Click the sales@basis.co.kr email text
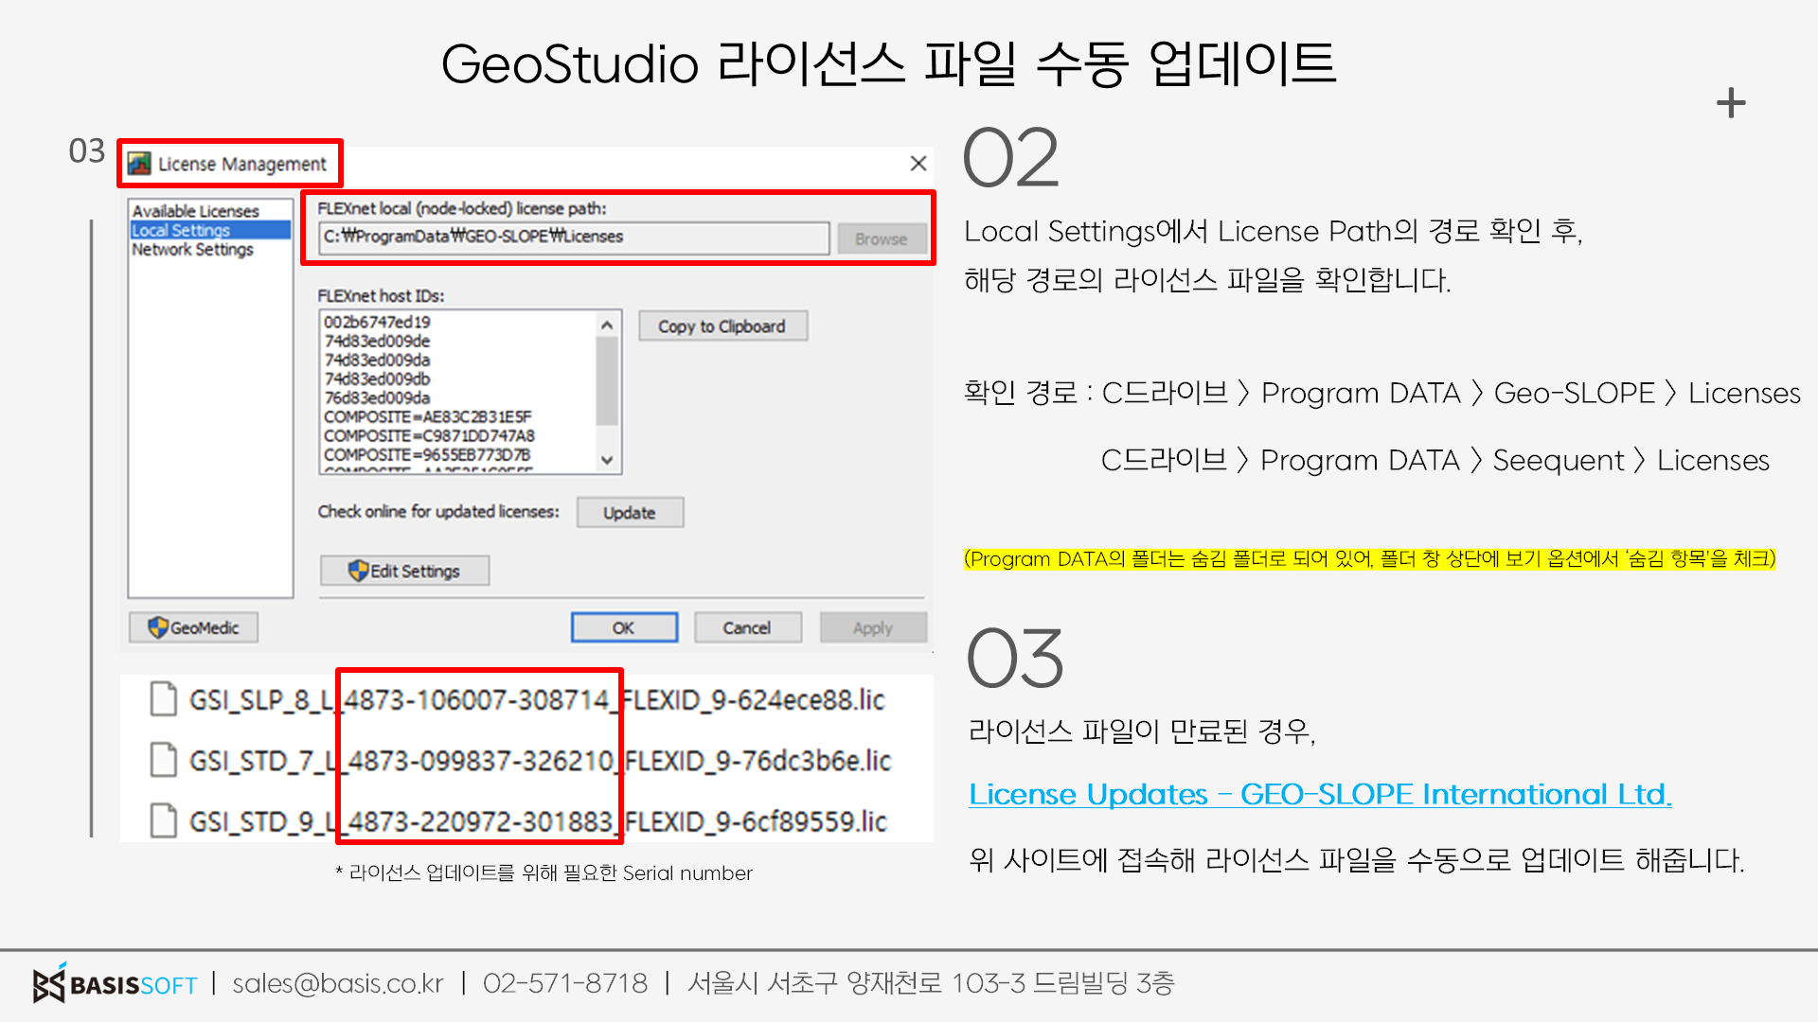1818x1022 pixels. pos(338,984)
